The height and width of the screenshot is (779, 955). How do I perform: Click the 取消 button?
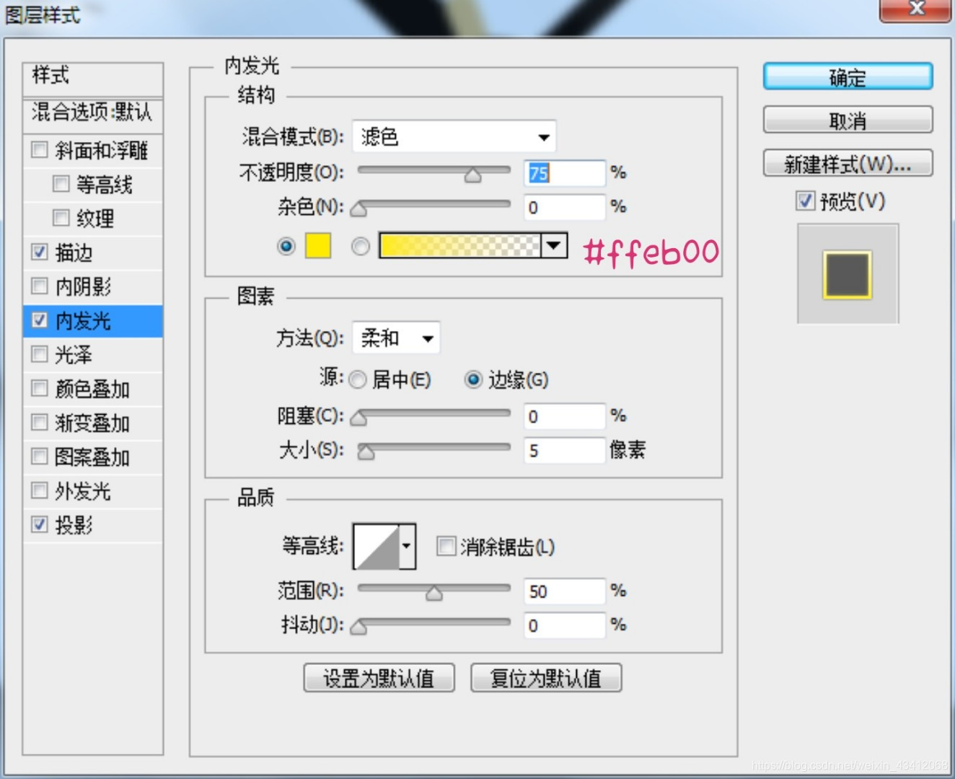pos(848,120)
